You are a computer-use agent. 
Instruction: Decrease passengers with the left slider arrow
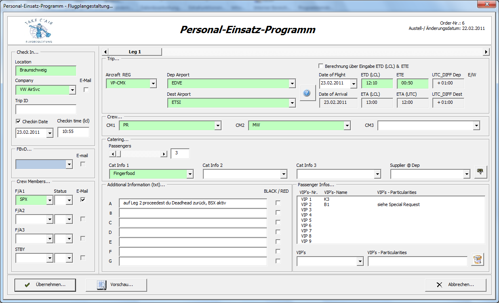coord(113,154)
